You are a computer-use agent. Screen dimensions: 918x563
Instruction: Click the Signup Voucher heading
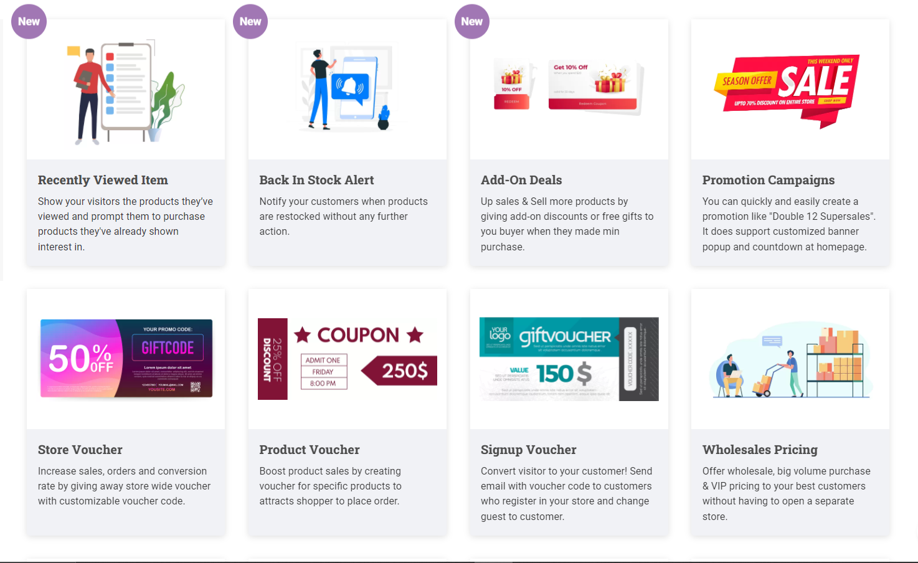pyautogui.click(x=529, y=450)
